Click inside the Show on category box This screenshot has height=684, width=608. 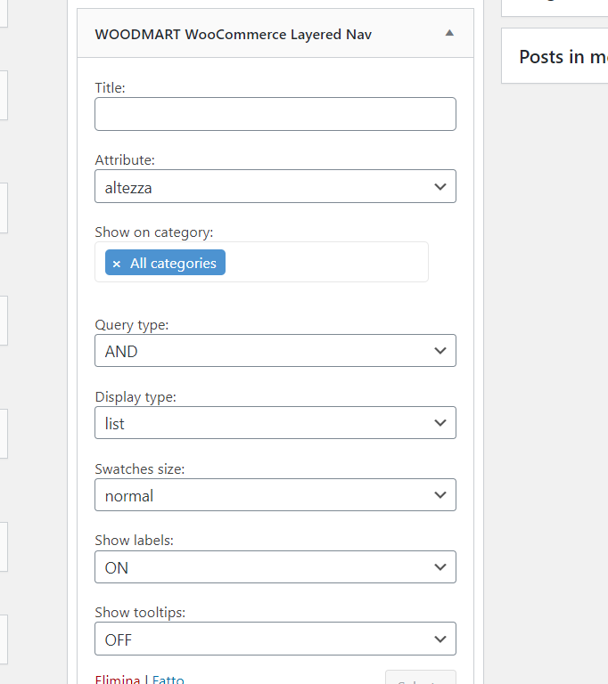click(325, 263)
